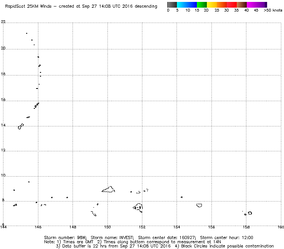
Task: Click the longitude axis label '148'
Action: point(73,227)
